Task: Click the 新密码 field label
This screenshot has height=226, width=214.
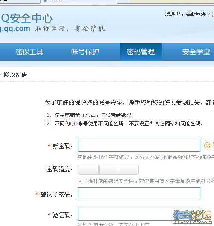Action: point(62,146)
